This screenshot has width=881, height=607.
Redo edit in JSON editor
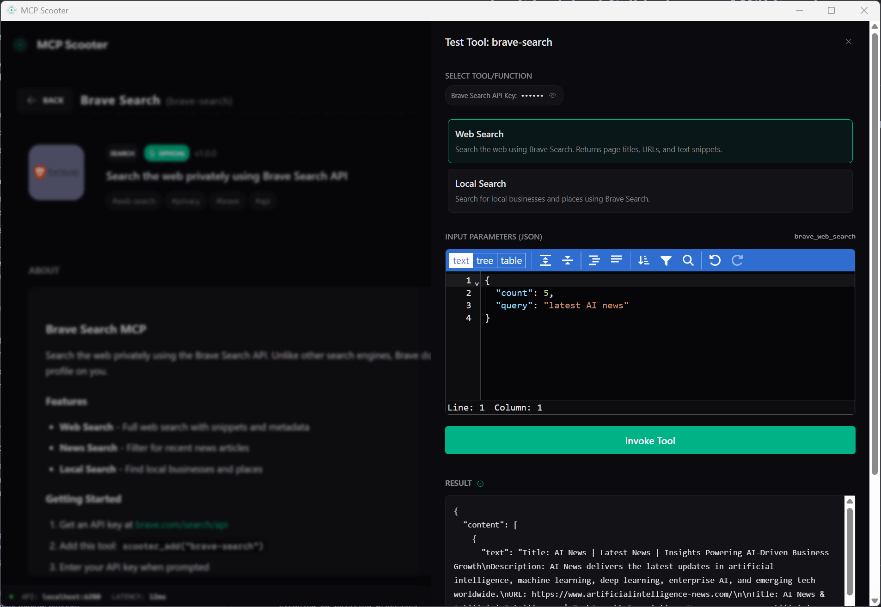pyautogui.click(x=737, y=260)
